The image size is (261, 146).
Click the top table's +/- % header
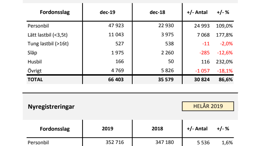tap(223, 13)
